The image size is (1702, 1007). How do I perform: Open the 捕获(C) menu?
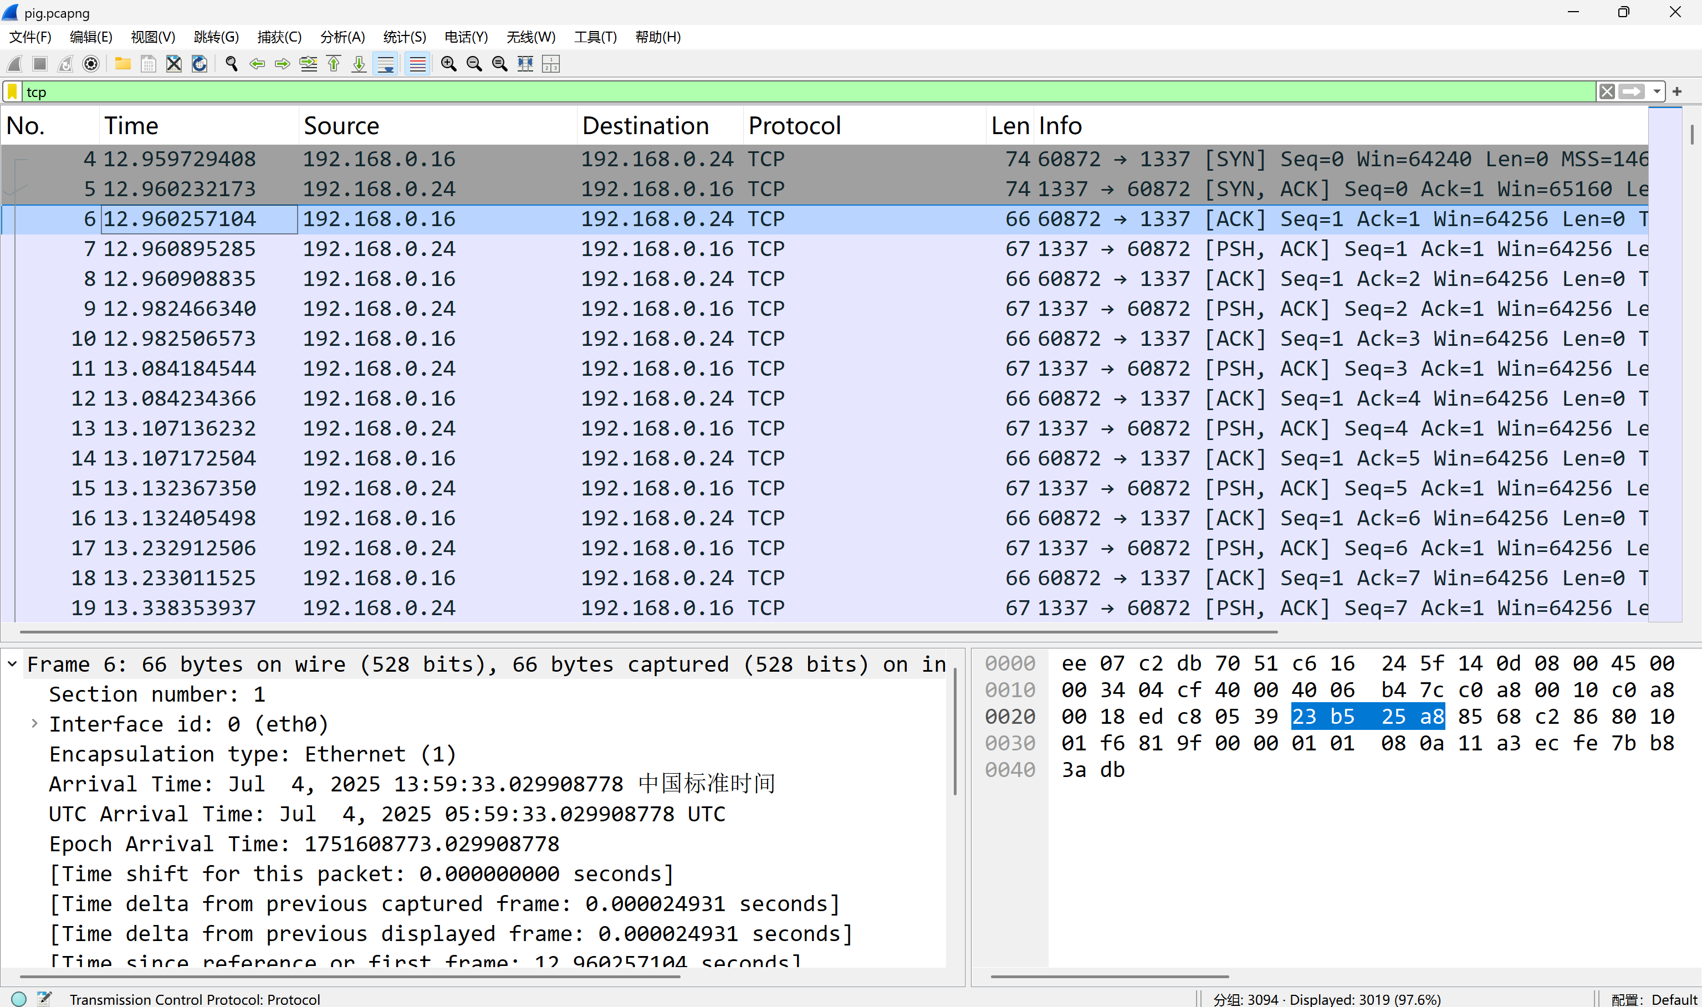279,37
